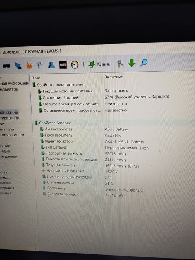Click the green down arrow update icon
This screenshot has width=195, height=260.
tap(131, 64)
